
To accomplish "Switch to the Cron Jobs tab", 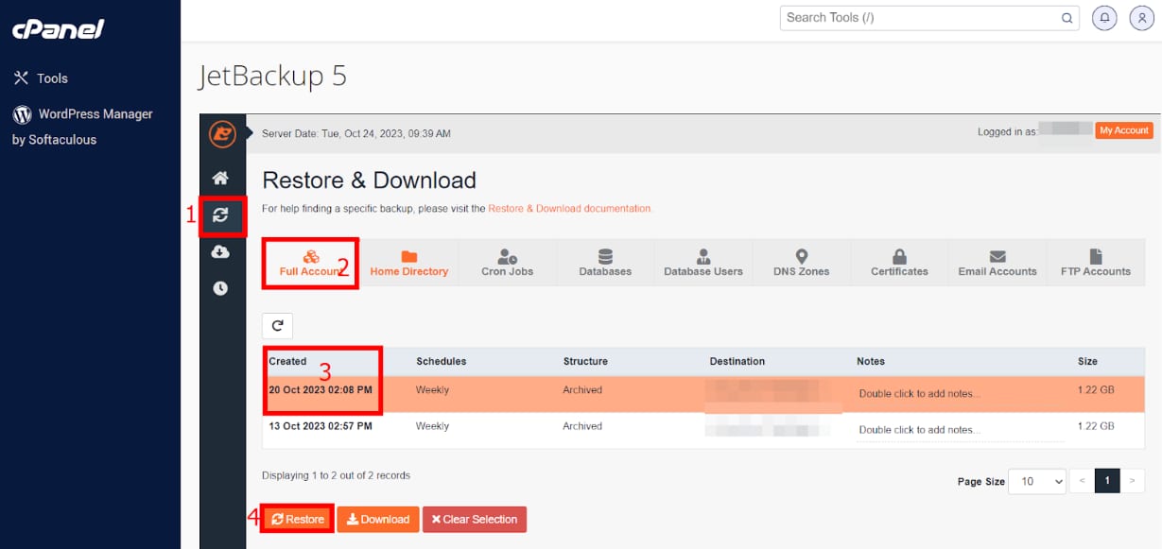I will point(507,264).
